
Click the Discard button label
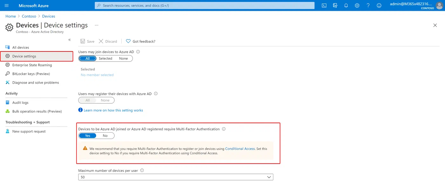(111, 41)
